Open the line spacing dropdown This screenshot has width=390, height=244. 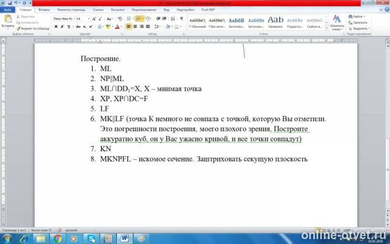click(157, 27)
